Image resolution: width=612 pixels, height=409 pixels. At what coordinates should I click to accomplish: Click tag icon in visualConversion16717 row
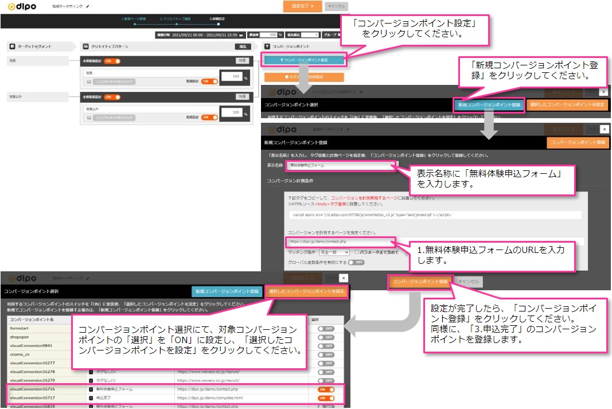coord(91,398)
